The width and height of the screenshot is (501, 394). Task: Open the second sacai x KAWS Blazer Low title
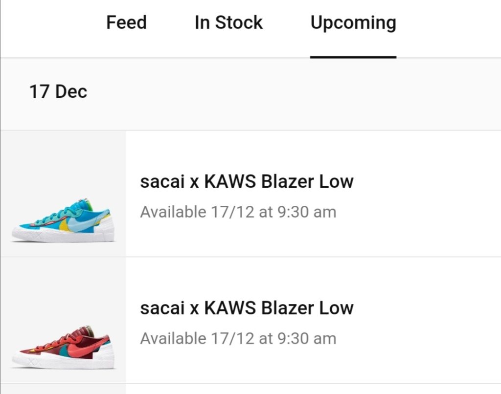247,308
